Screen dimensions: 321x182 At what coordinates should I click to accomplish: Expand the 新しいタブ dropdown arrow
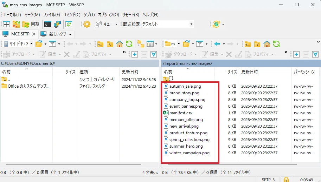tap(70, 34)
